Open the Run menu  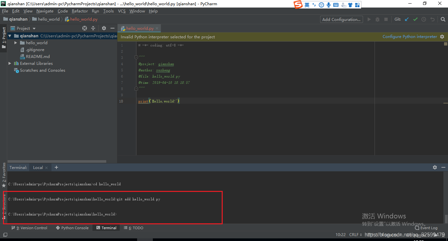[95, 11]
